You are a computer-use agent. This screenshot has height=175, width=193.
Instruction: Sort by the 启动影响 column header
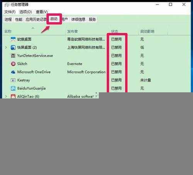click(x=147, y=32)
